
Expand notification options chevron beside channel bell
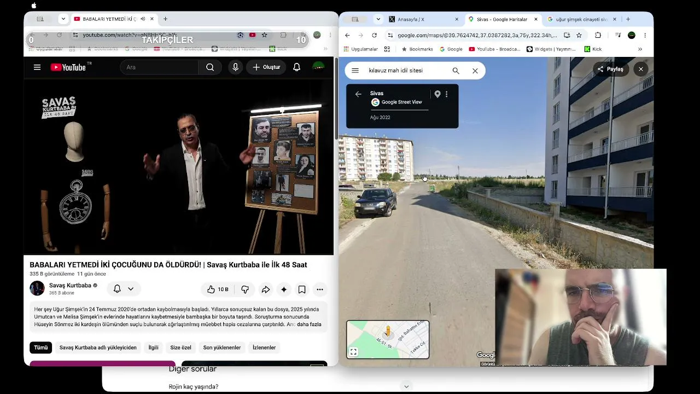click(131, 289)
